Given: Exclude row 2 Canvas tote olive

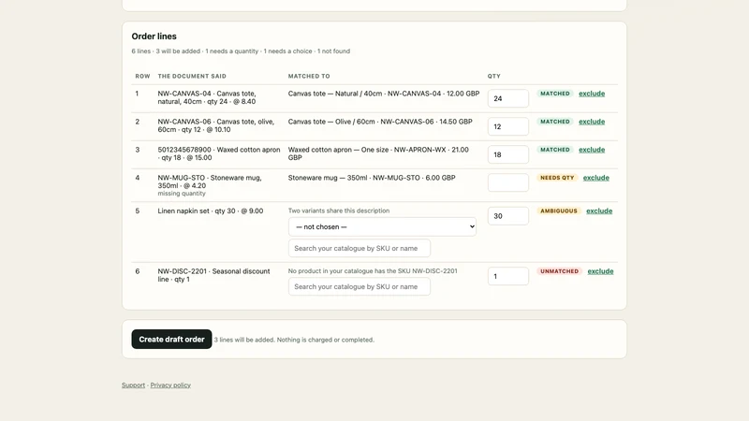Looking at the screenshot, I should tap(592, 122).
